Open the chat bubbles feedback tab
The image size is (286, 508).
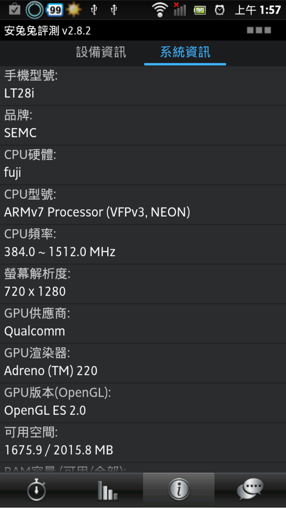[x=250, y=490]
